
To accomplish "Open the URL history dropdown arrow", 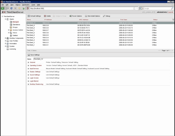I will pos(137,8).
